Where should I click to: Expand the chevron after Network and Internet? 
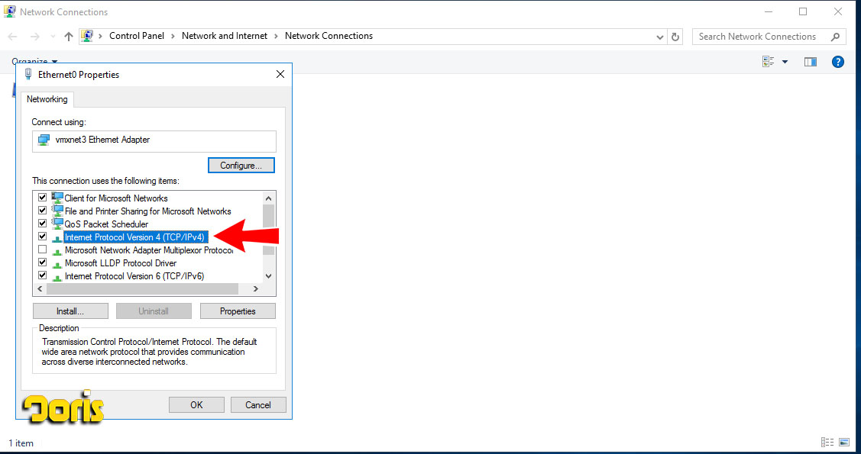[277, 36]
